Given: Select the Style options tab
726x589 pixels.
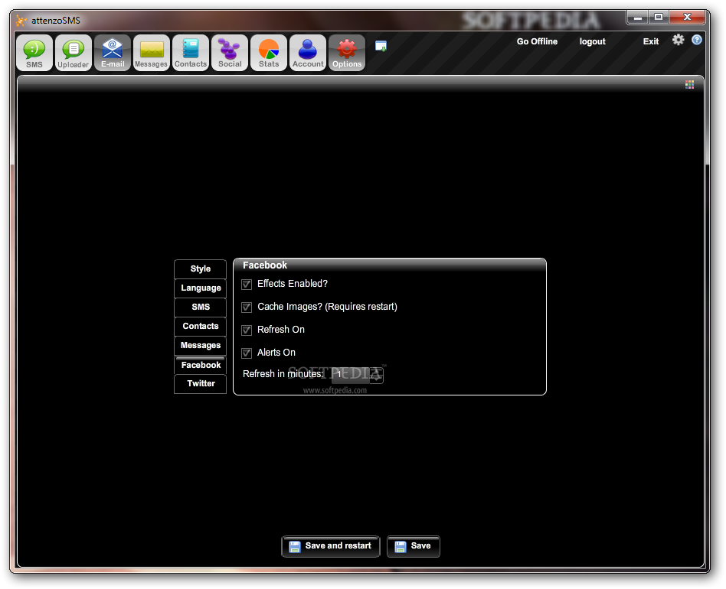Looking at the screenshot, I should (x=201, y=269).
